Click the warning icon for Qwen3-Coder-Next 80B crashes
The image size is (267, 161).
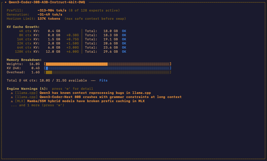pyautogui.click(x=12, y=97)
